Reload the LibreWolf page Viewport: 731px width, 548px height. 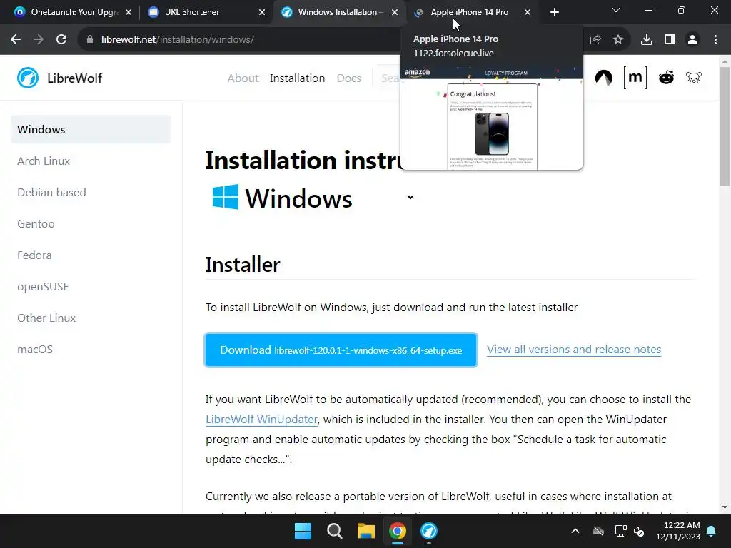click(x=61, y=40)
